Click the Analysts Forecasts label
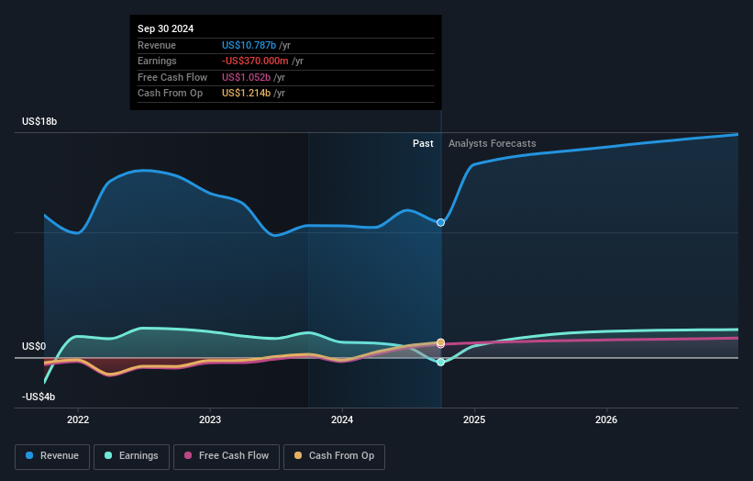This screenshot has height=481, width=753. 493,143
